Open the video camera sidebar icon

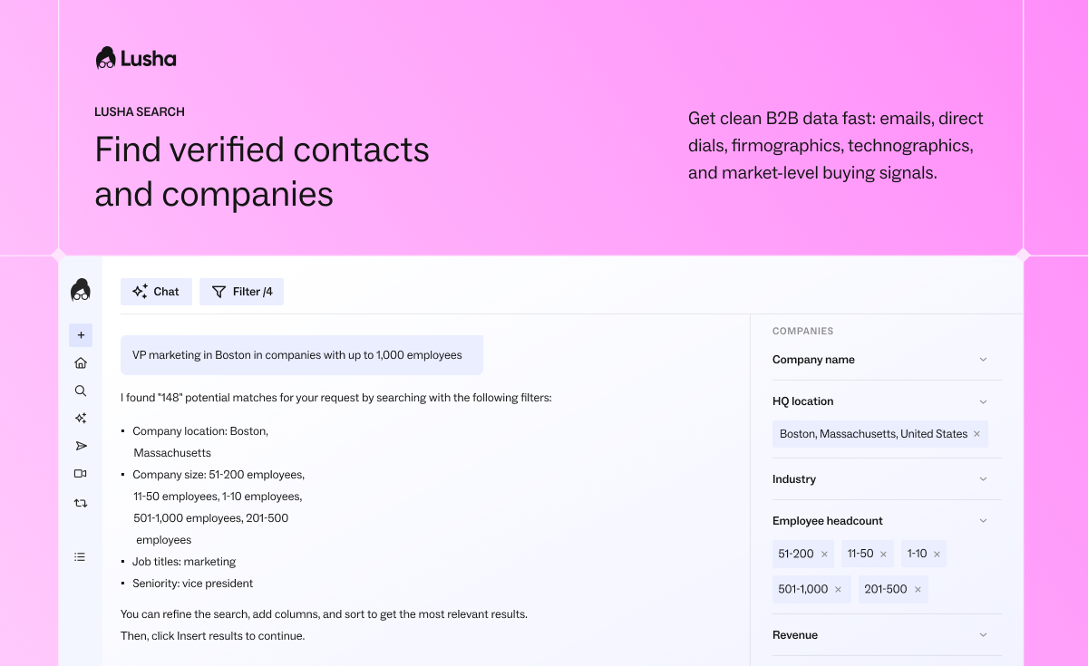(81, 474)
